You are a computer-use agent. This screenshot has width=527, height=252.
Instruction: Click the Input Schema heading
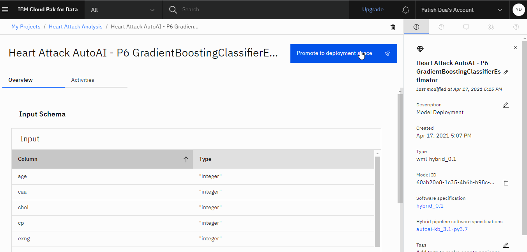[x=42, y=114]
